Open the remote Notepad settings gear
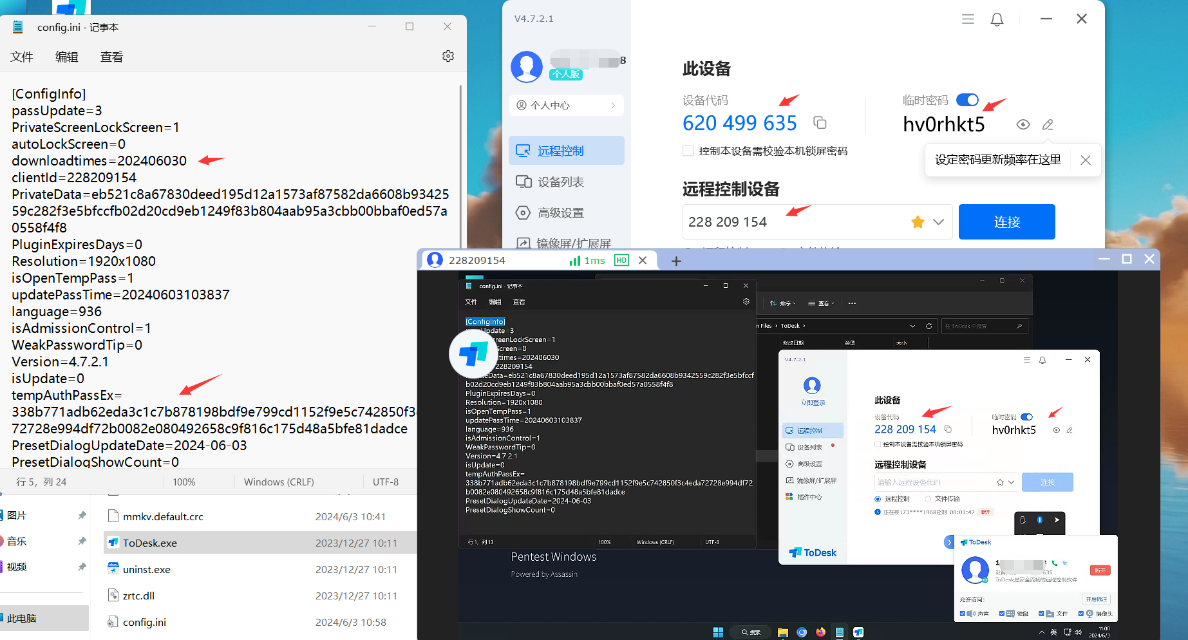Viewport: 1188px width, 640px height. pos(746,301)
